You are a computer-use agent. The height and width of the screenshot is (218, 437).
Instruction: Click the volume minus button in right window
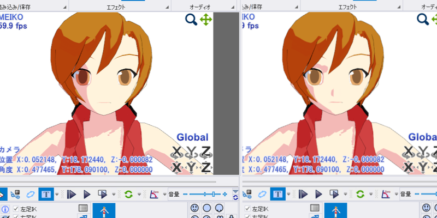click(417, 194)
